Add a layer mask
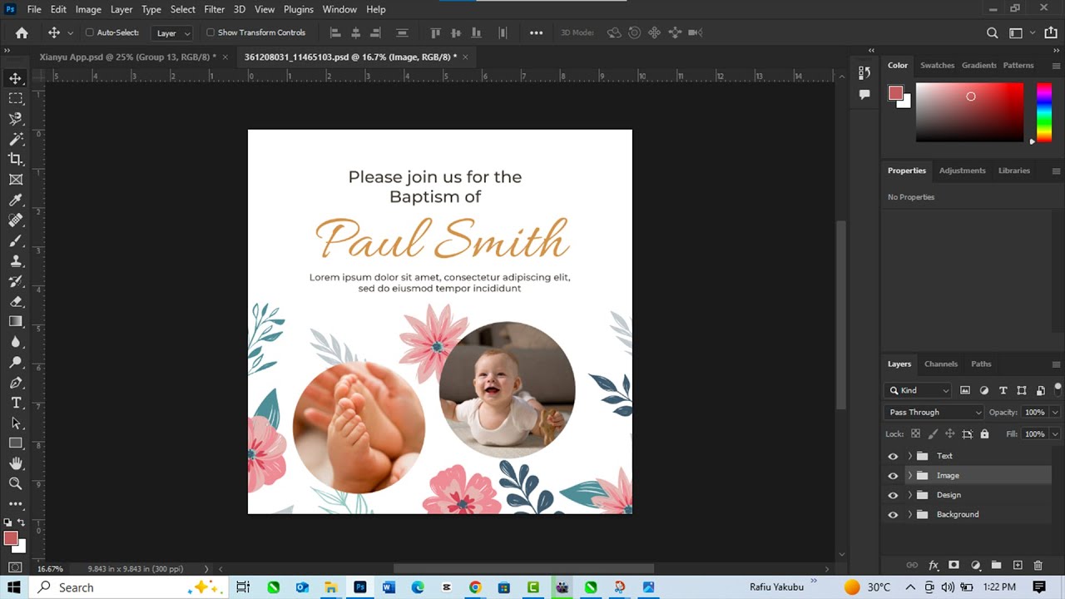The image size is (1065, 599). coord(954,566)
